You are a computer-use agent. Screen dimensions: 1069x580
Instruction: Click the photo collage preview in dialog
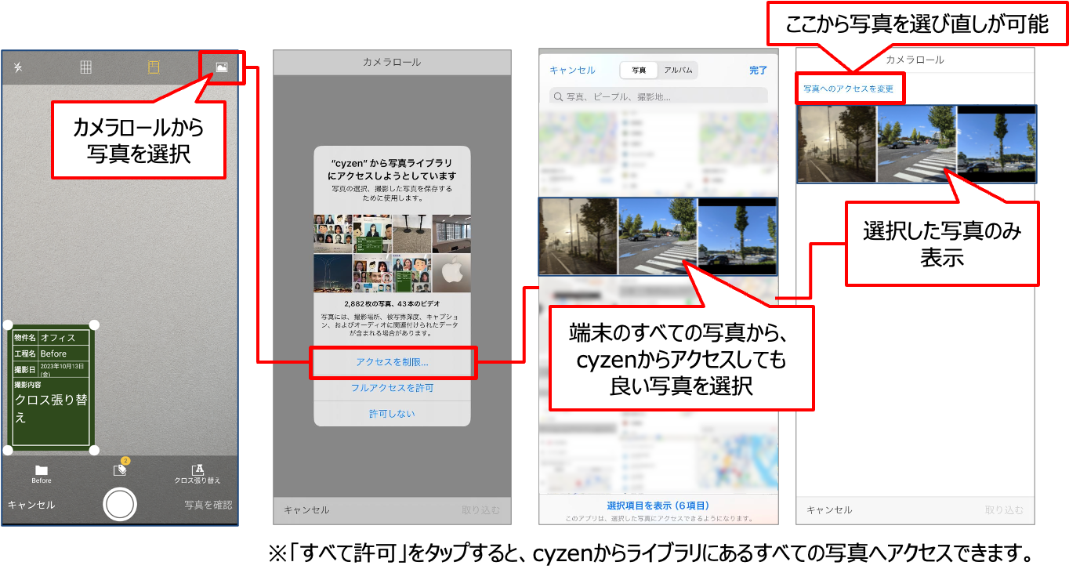(x=392, y=253)
